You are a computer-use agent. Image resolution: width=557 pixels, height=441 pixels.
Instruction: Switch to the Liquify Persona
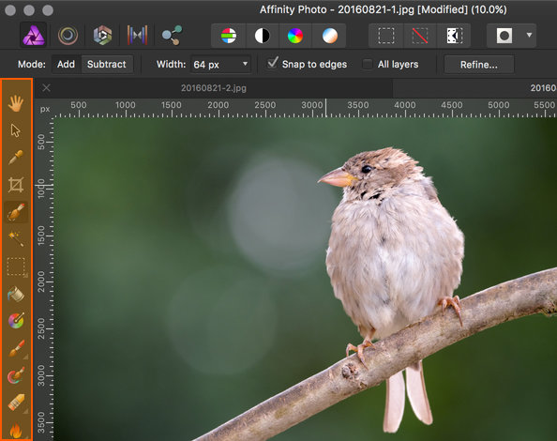coord(68,35)
